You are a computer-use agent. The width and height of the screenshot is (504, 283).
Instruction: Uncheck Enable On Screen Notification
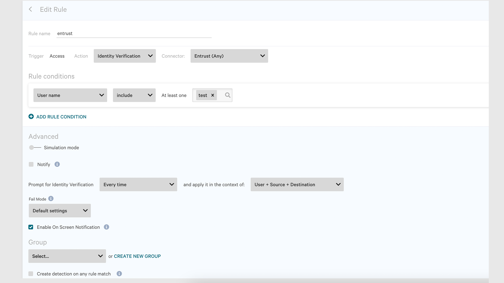(x=31, y=227)
